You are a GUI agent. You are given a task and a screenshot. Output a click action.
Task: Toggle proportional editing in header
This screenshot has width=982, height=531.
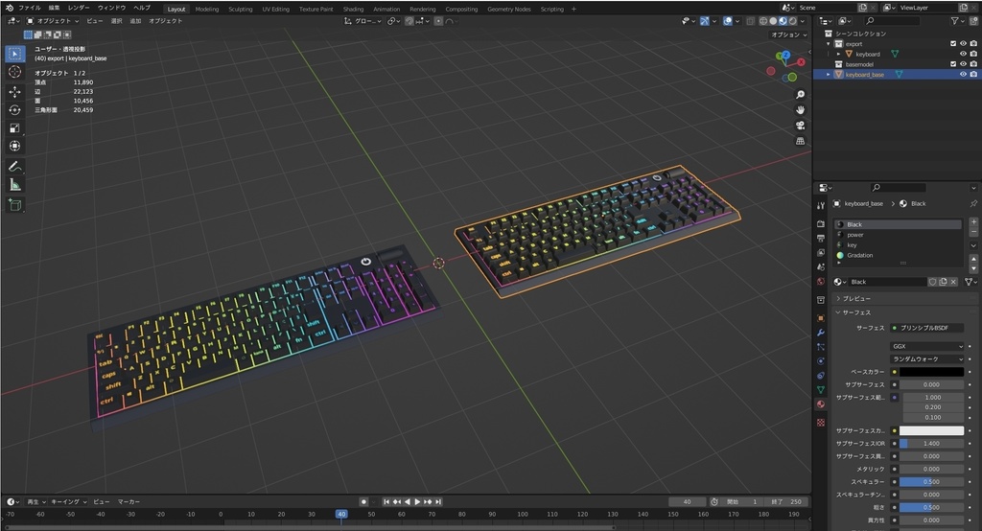tap(438, 21)
